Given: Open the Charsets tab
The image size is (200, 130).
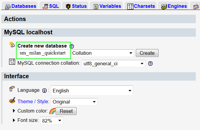Looking at the screenshot, I should [141, 6].
